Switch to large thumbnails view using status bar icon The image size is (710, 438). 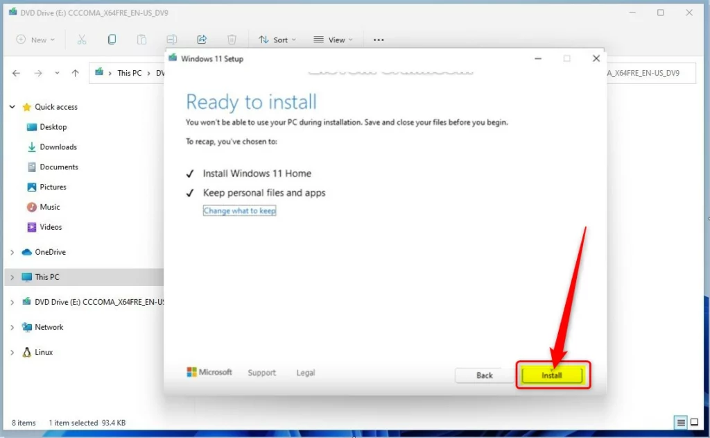(694, 423)
